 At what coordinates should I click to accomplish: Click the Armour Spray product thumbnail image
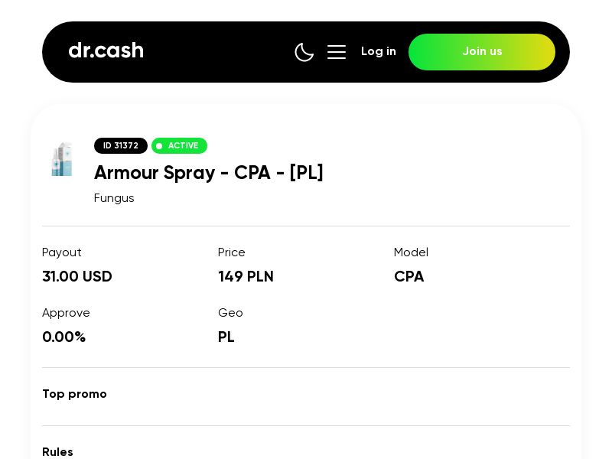pos(62,158)
